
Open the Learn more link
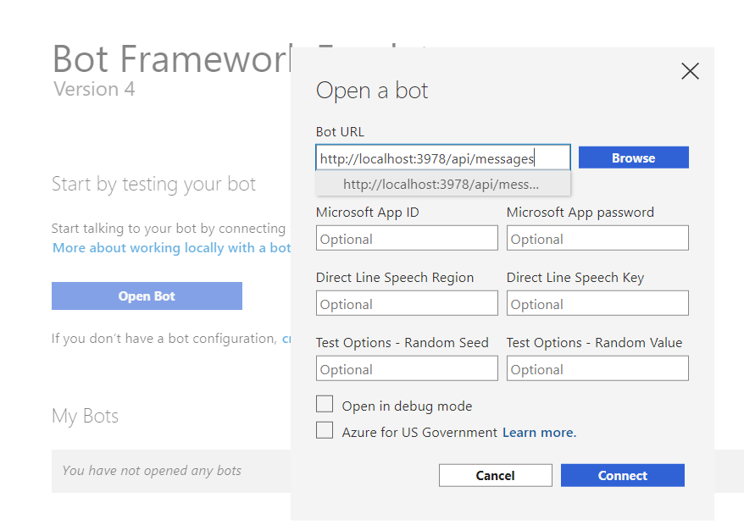click(x=539, y=433)
